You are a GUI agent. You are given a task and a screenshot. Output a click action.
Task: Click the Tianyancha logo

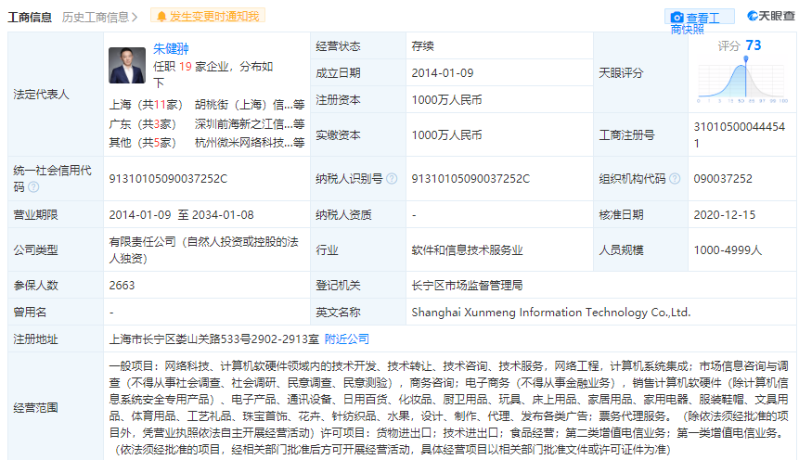pos(771,16)
